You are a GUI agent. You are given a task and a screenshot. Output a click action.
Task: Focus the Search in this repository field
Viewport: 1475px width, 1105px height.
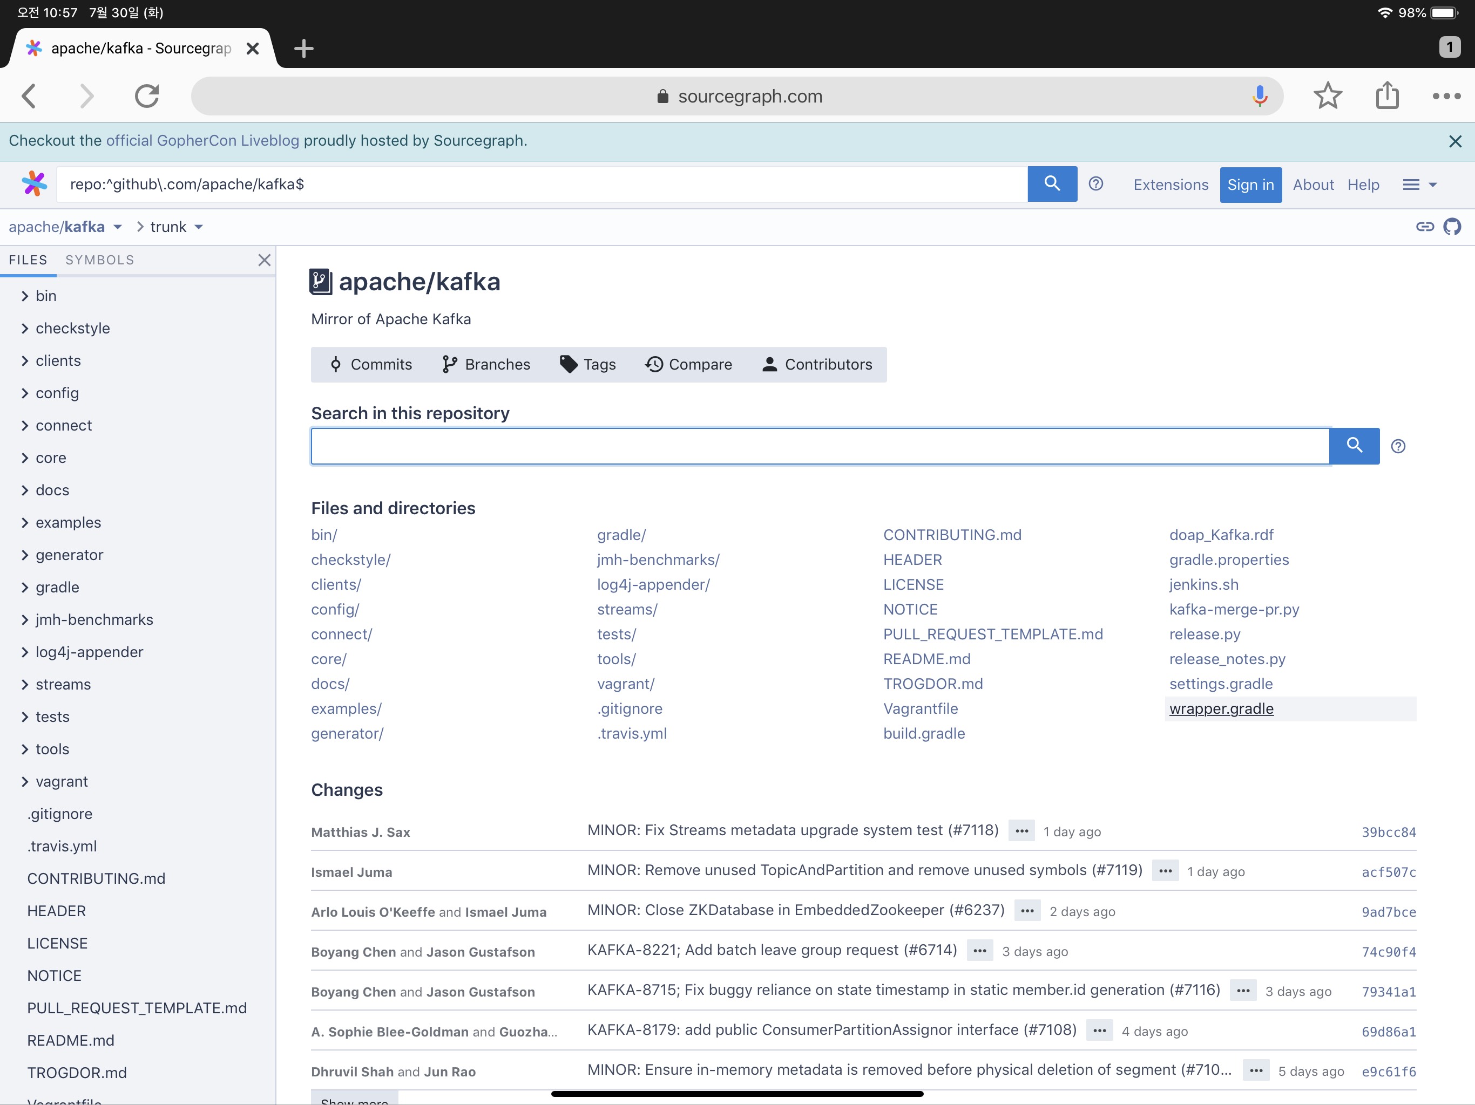pos(820,447)
